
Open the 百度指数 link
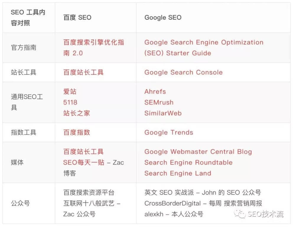[76, 132]
